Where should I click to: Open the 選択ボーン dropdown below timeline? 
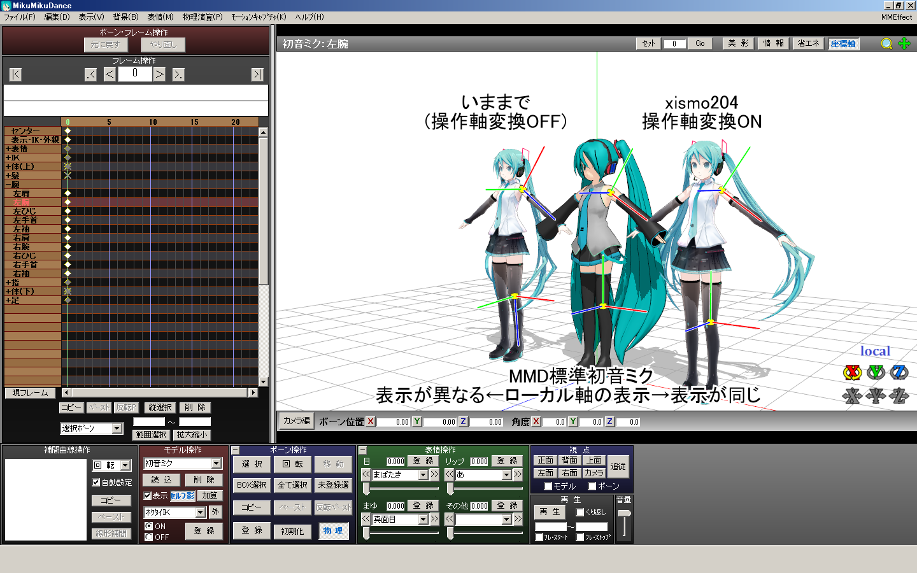click(117, 428)
